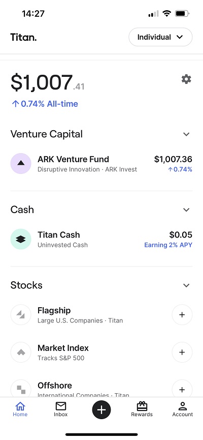This screenshot has width=203, height=440.
Task: Go to the Account tab
Action: (x=183, y=409)
